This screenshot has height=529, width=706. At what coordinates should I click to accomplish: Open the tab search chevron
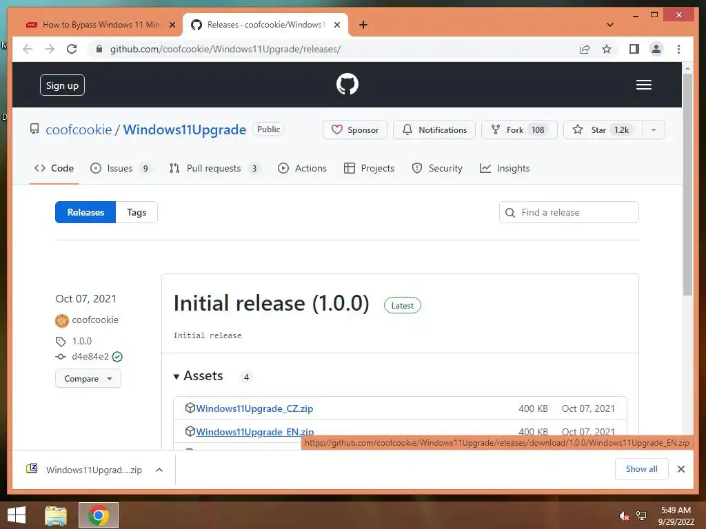[x=610, y=25]
